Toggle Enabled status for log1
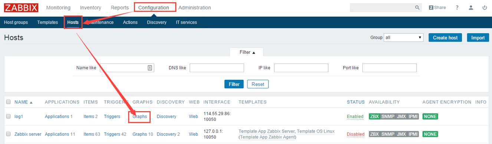Image resolution: width=492 pixels, height=144 pixels. (355, 116)
